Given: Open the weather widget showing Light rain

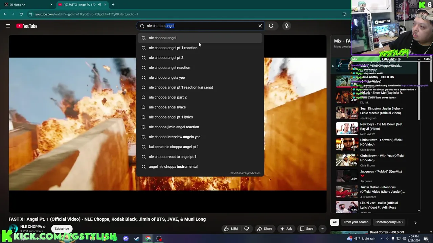Looking at the screenshot, I should [361, 239].
